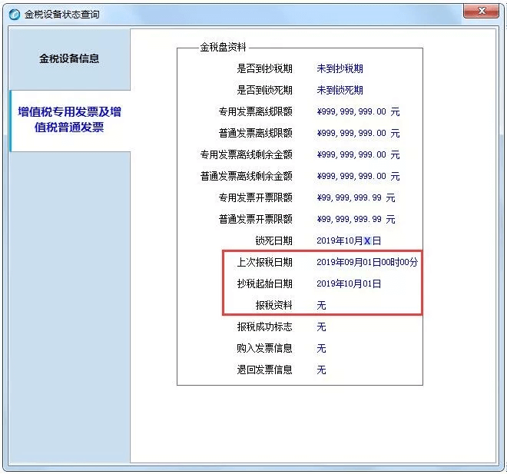Select the 未到锁死期 status value
This screenshot has width=507, height=474.
[340, 90]
